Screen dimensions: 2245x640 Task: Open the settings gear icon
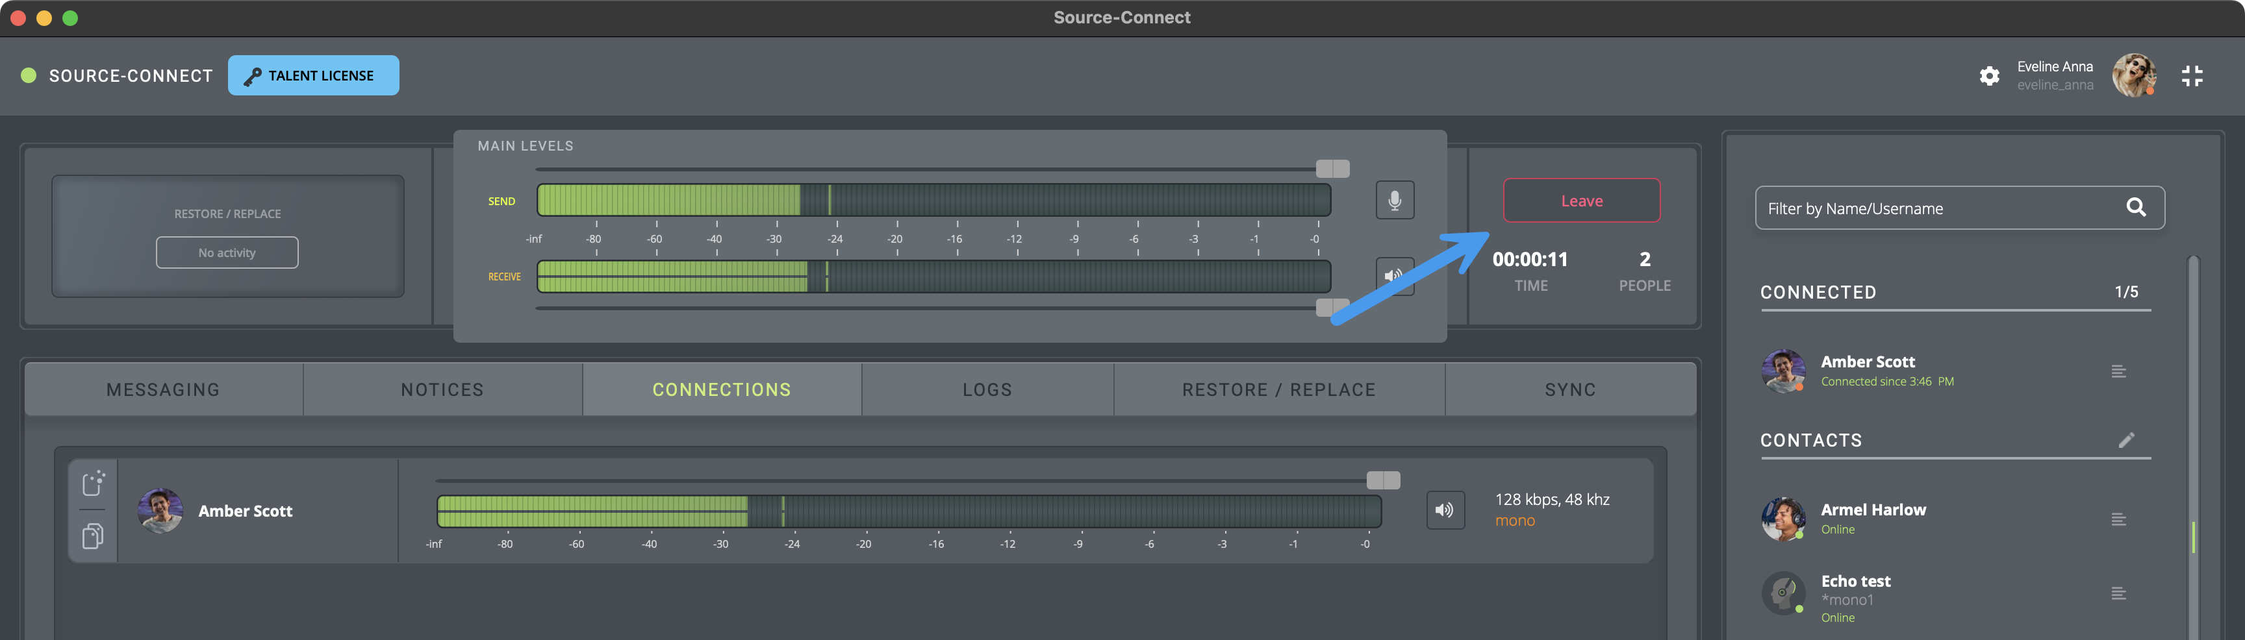1989,76
